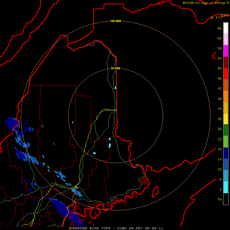Click the light pink 62 kft swatch
The width and height of the screenshot is (230, 230).
pos(226,39)
